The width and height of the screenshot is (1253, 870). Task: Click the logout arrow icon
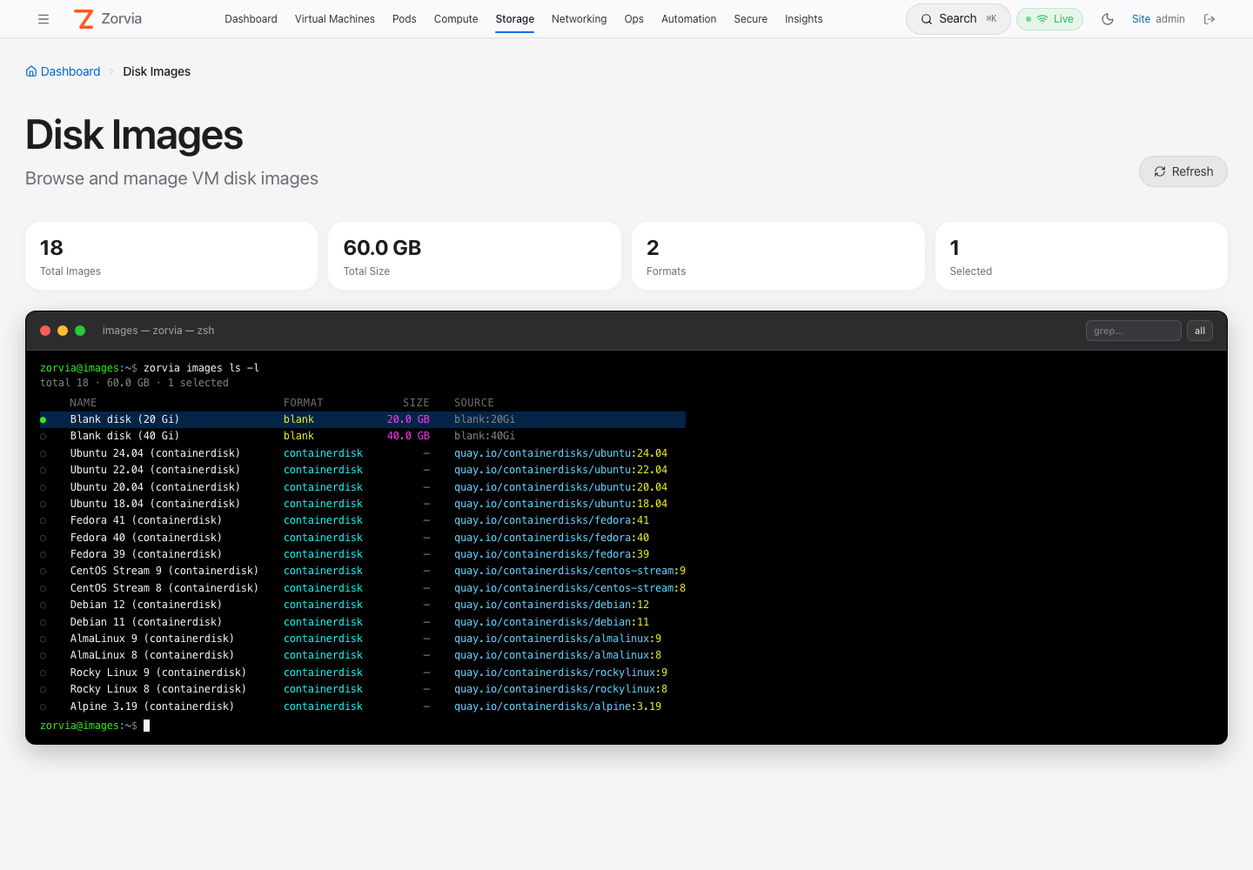[1209, 19]
